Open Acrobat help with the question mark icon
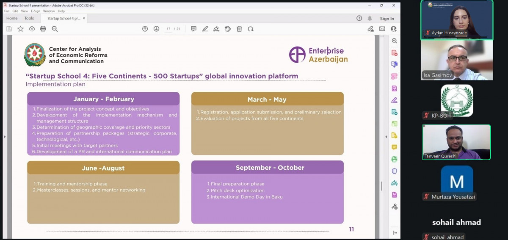 [359, 18]
